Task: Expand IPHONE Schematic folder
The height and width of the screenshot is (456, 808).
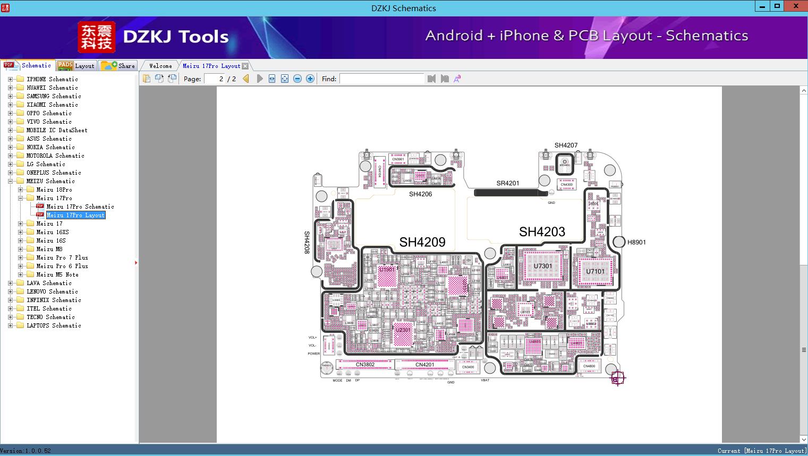Action: click(x=10, y=79)
